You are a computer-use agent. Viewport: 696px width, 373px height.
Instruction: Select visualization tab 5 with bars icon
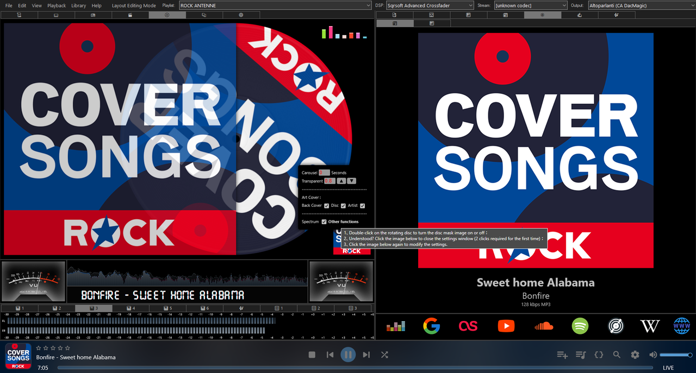click(x=167, y=308)
